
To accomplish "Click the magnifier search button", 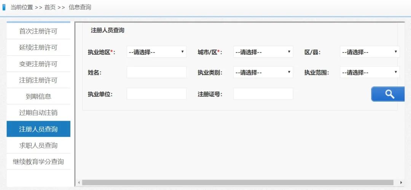I will (x=388, y=94).
